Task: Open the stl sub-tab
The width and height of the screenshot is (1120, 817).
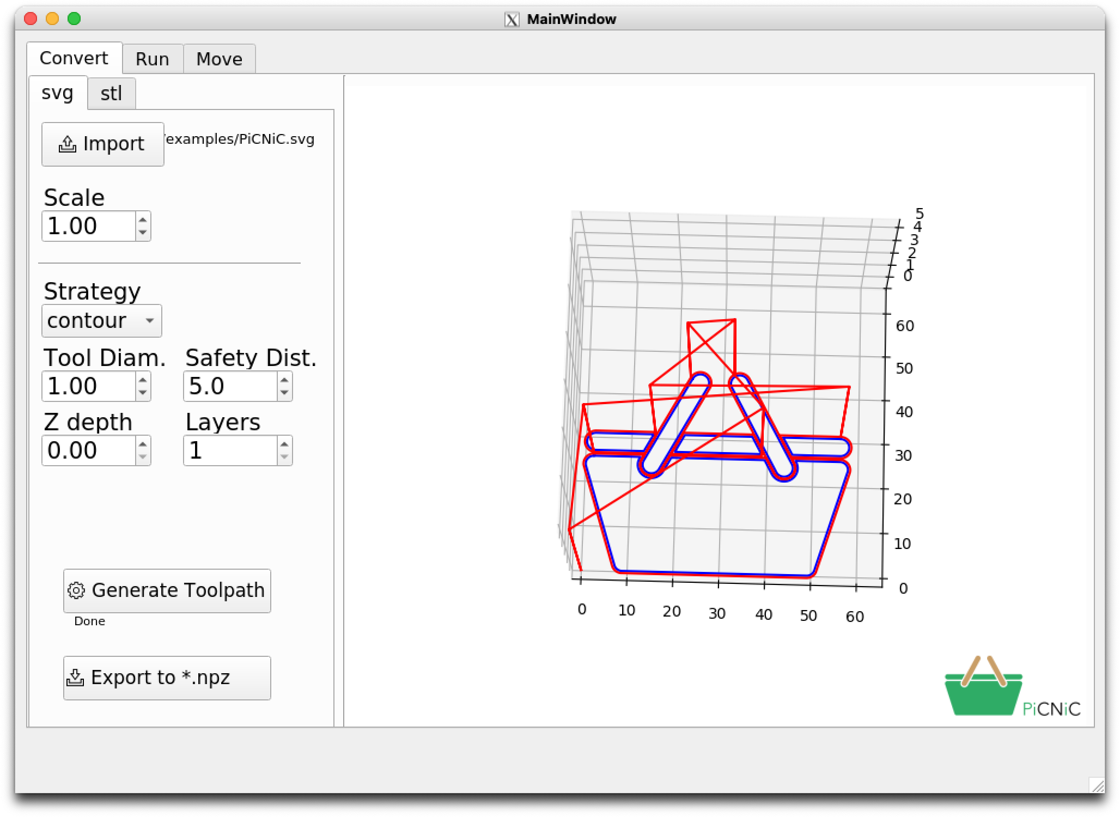Action: click(111, 94)
